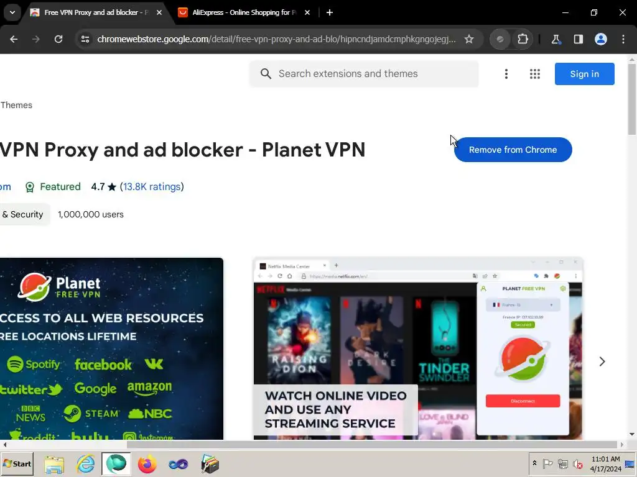The height and width of the screenshot is (477, 637).
Task: Click the vertical scrollbar thumb
Action: coord(632,99)
